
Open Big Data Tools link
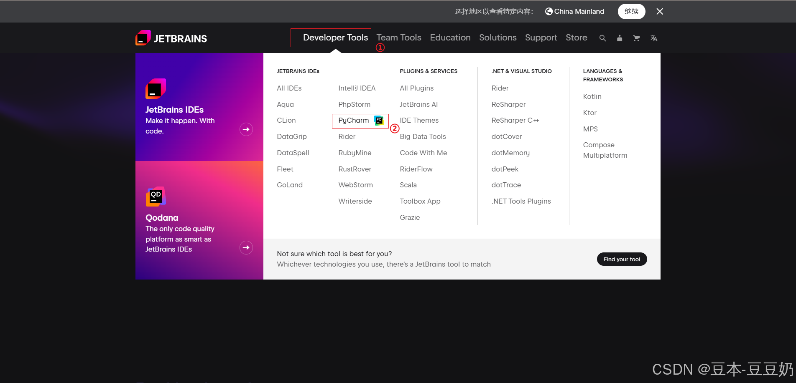pyautogui.click(x=423, y=136)
